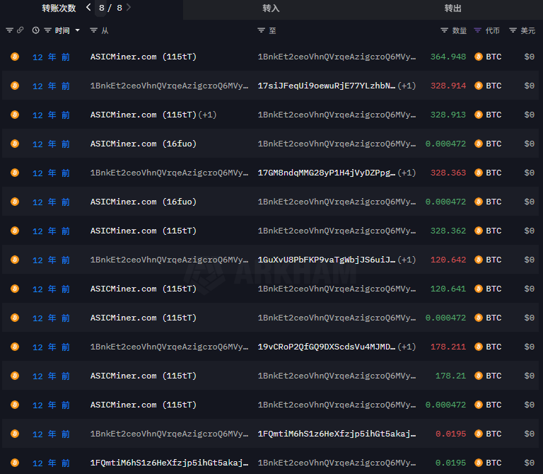543x474 pixels.
Task: Go to previous transfers page arrow
Action: [88, 7]
